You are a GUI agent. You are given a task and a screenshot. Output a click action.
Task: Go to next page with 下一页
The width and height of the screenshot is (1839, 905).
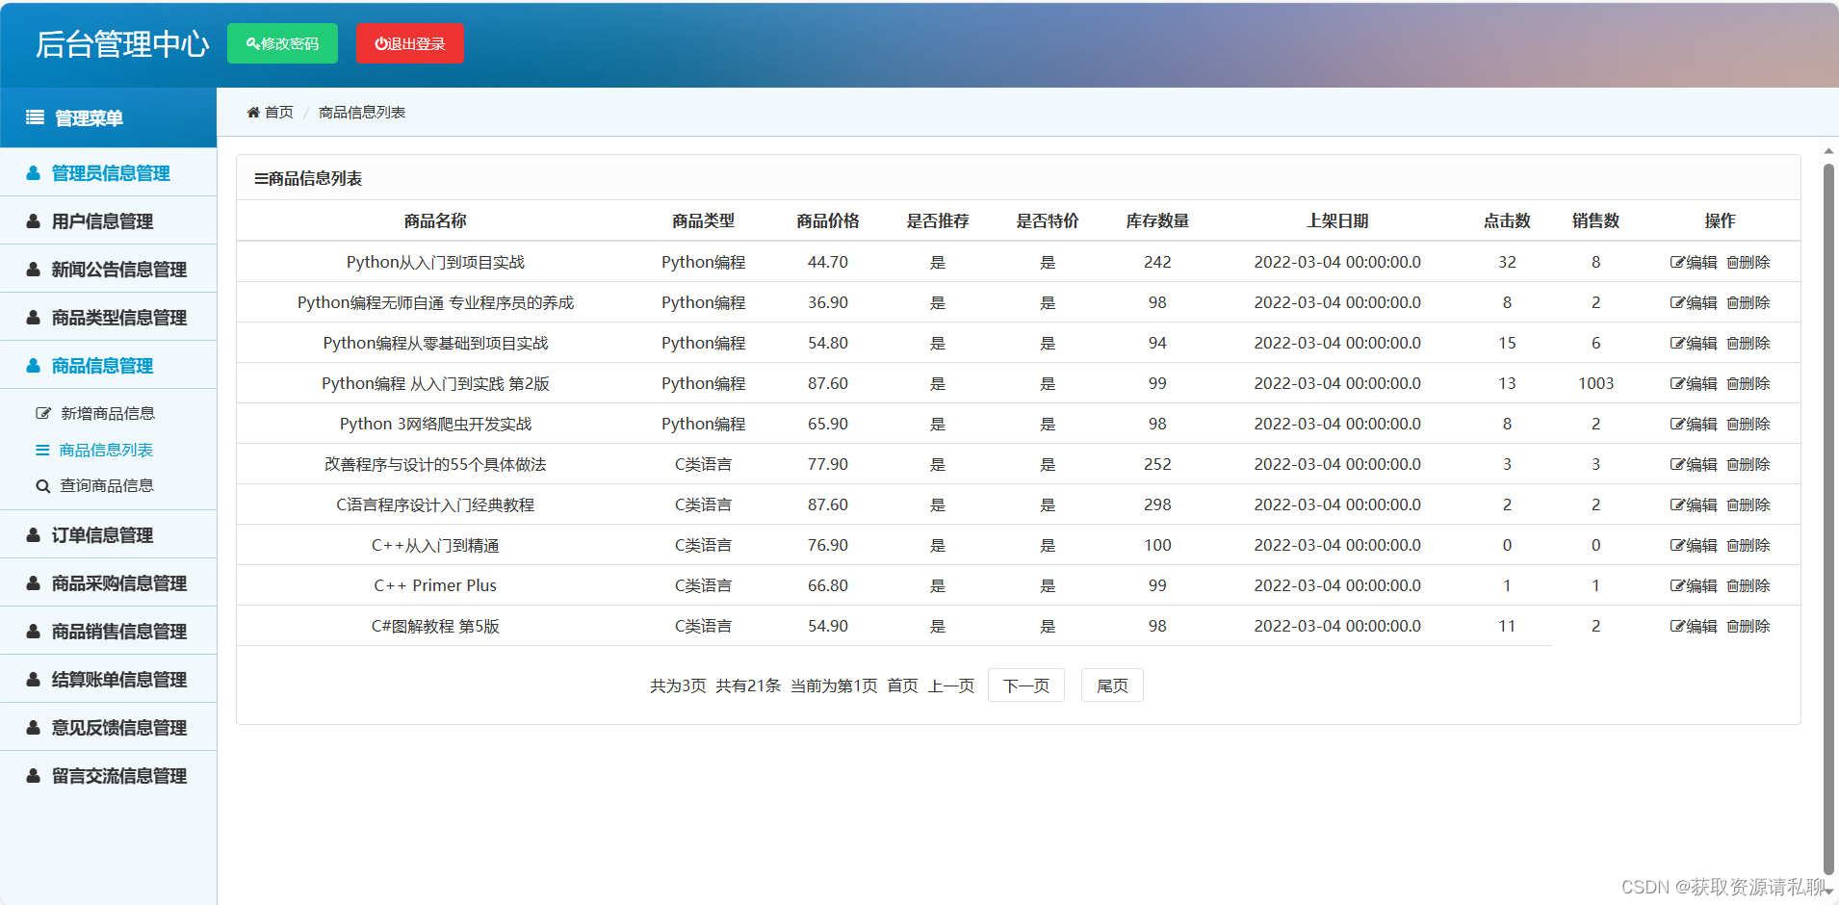[1026, 685]
